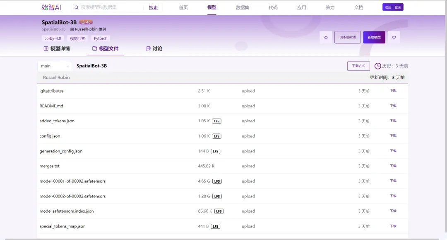Click LFS badge for model.safetensors.index.json
Viewport: 447px width, 240px height.
219,211
